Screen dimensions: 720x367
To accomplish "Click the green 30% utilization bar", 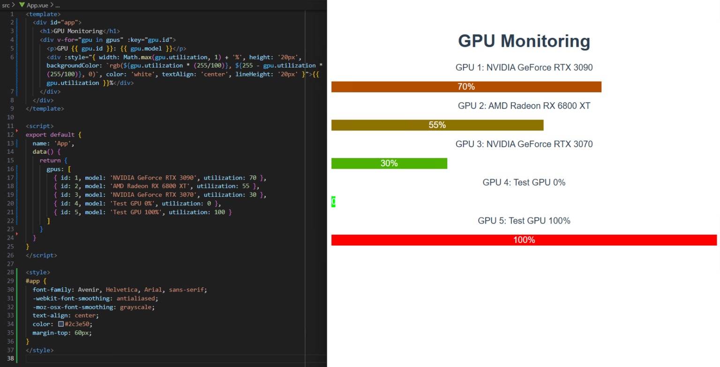I will pos(389,164).
